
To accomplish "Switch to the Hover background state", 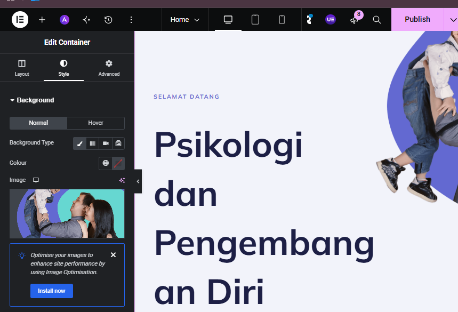I will coord(96,123).
